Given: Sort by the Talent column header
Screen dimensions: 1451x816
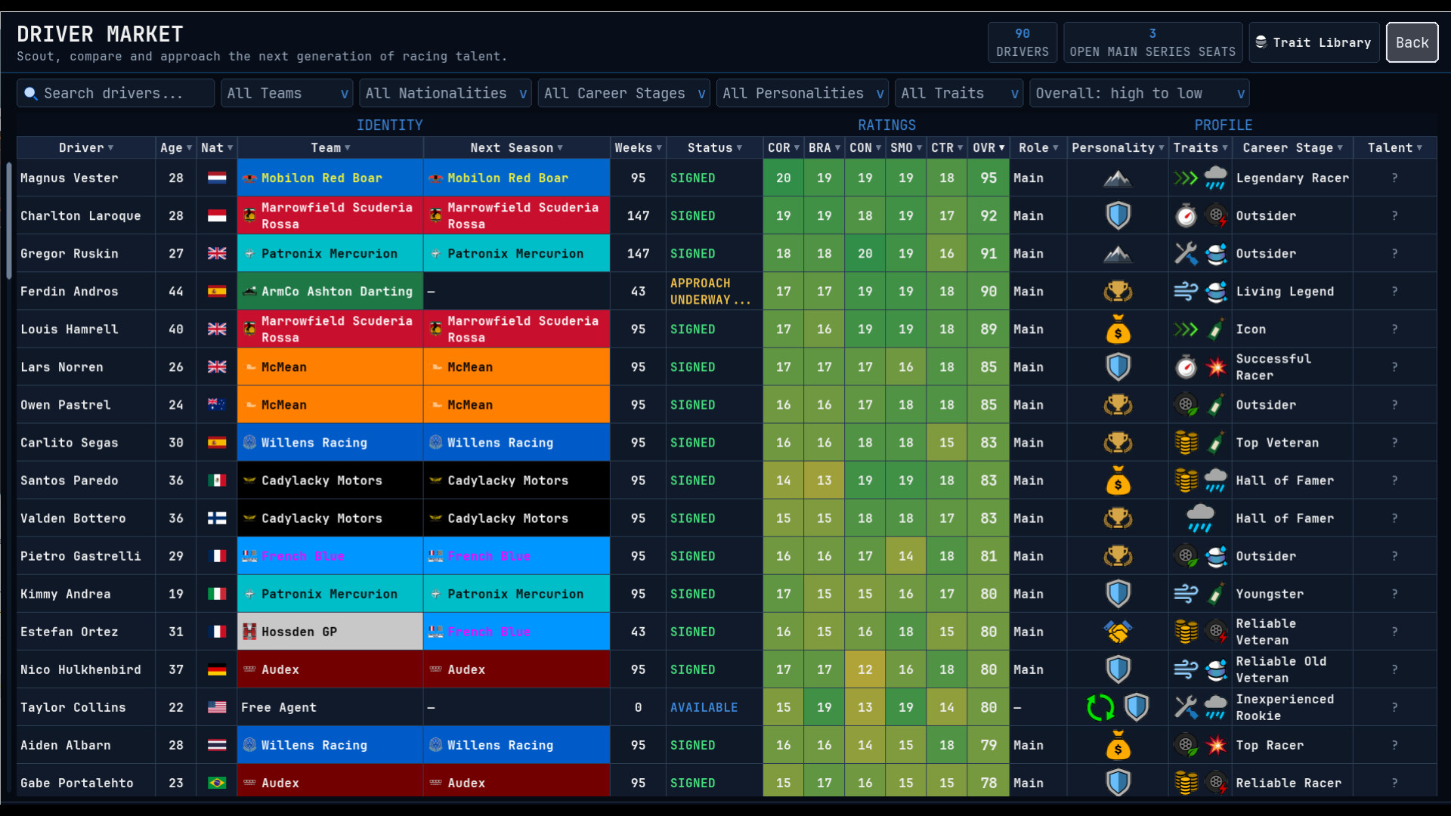Looking at the screenshot, I should [1394, 148].
